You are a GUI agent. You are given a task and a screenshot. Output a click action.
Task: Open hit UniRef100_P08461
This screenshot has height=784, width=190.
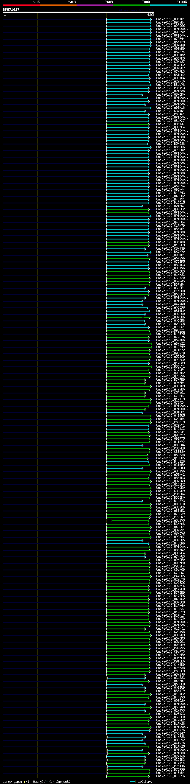tap(170, 114)
